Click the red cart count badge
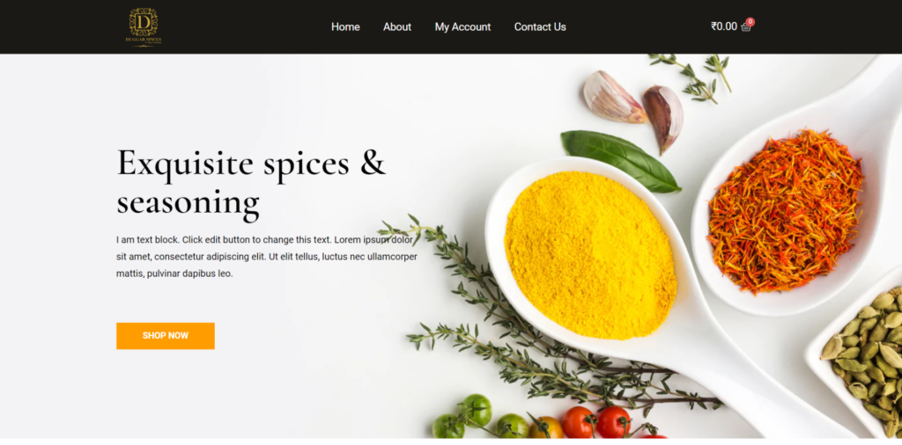902x445 pixels. pyautogui.click(x=750, y=21)
